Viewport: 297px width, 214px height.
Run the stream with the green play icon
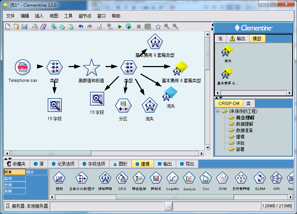(x=120, y=27)
